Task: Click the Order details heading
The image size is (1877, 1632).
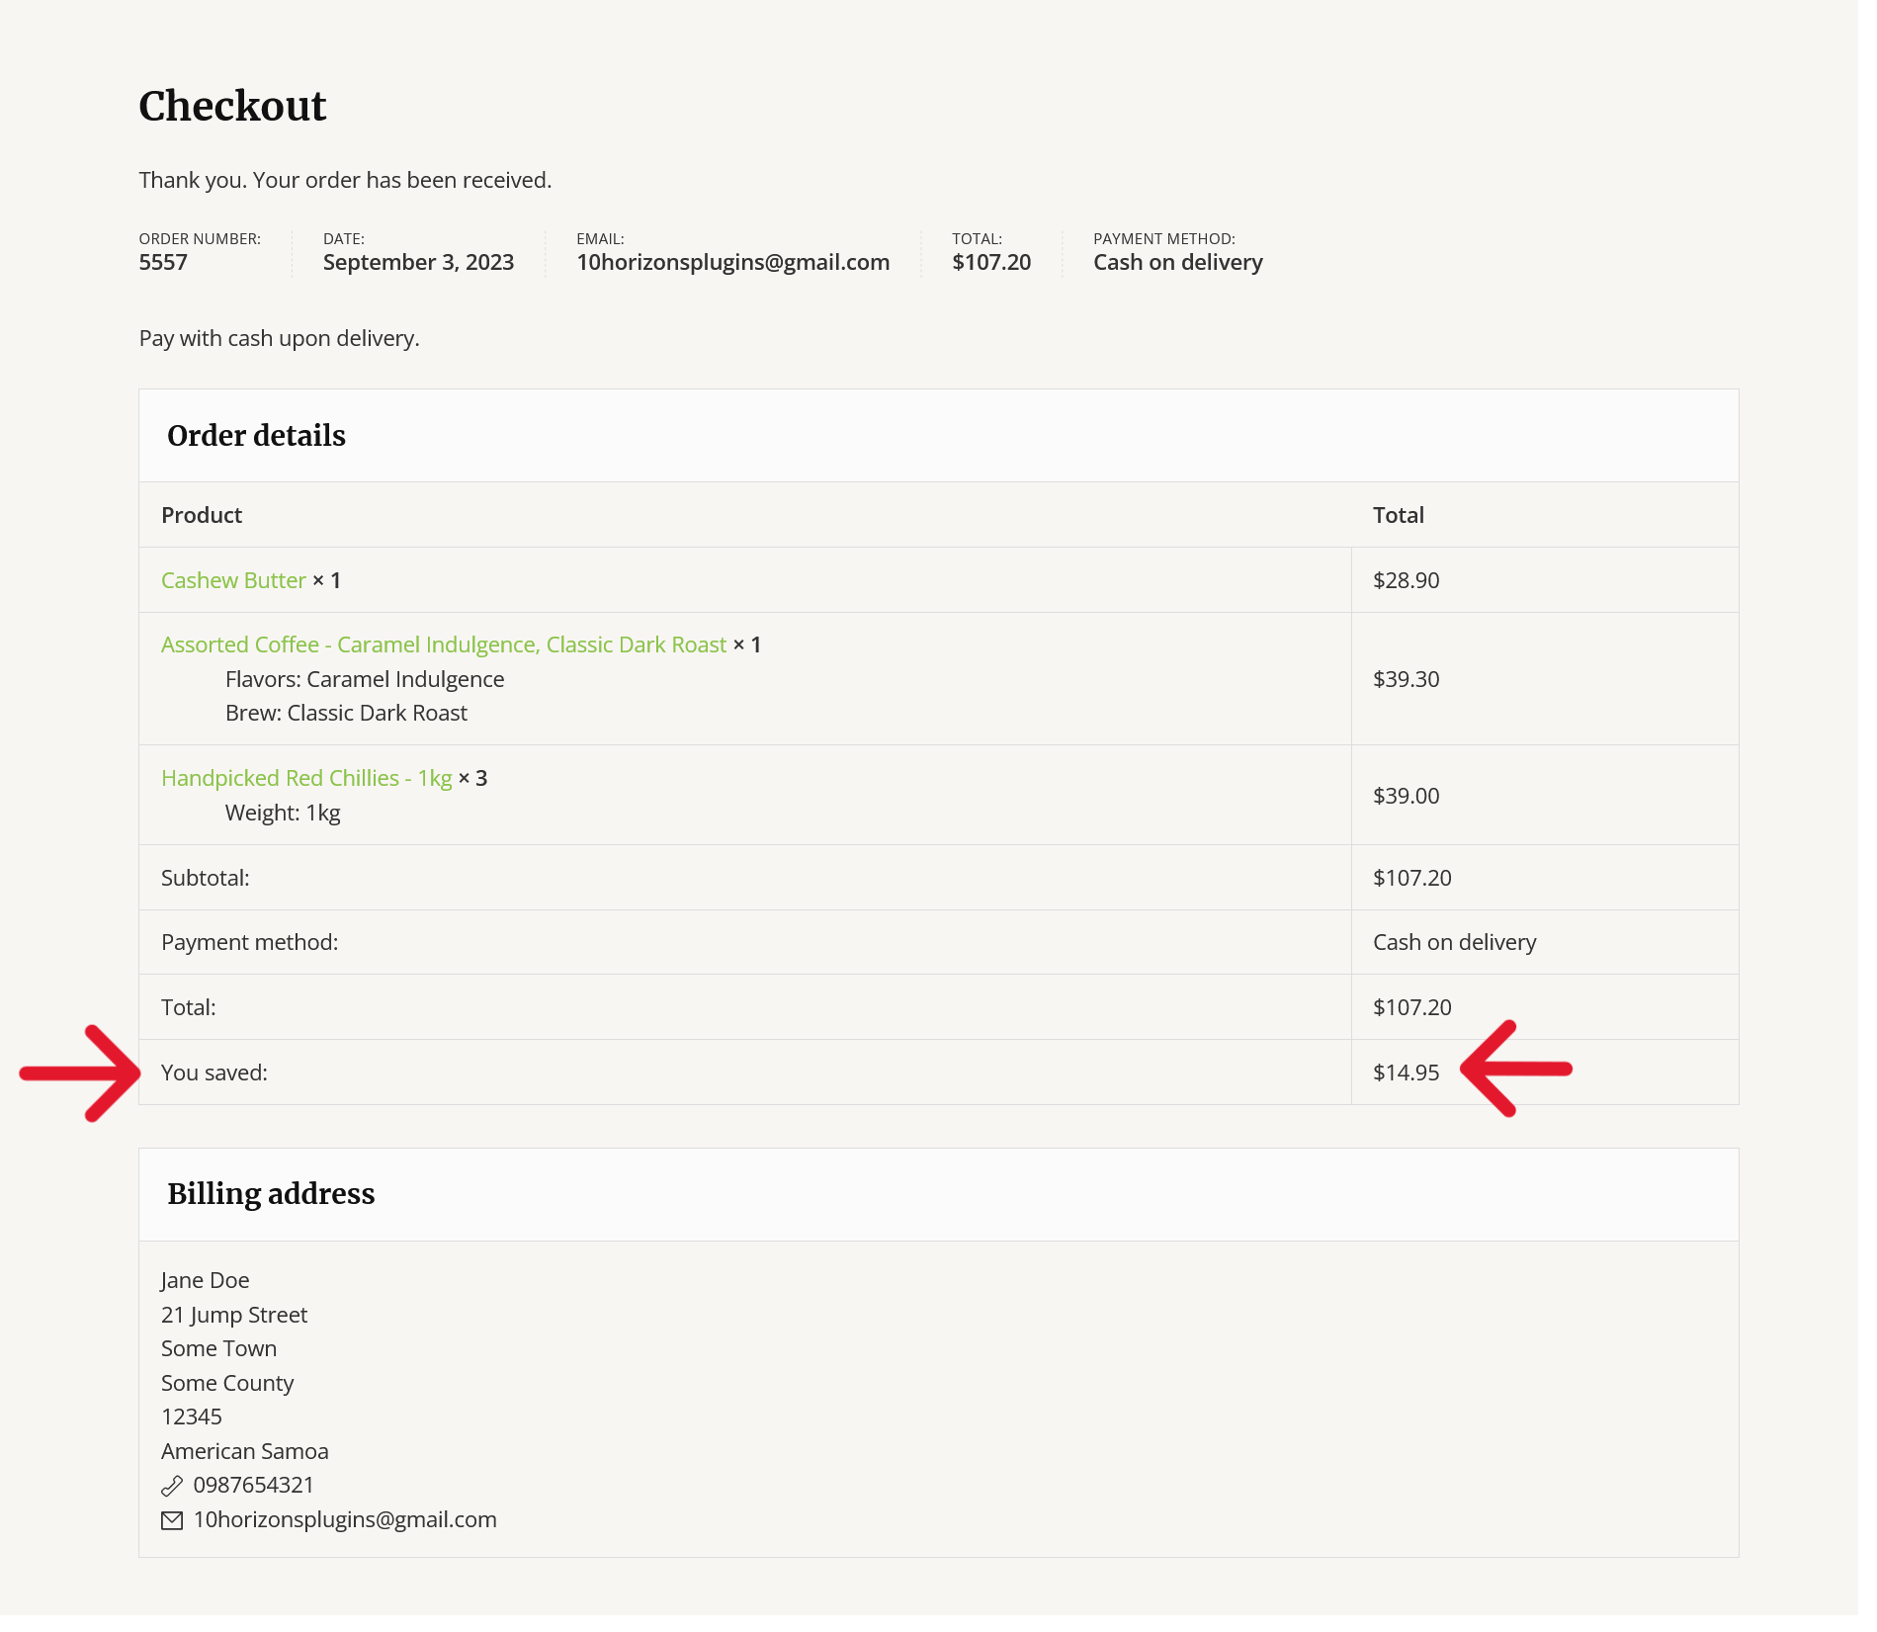Action: (x=256, y=436)
